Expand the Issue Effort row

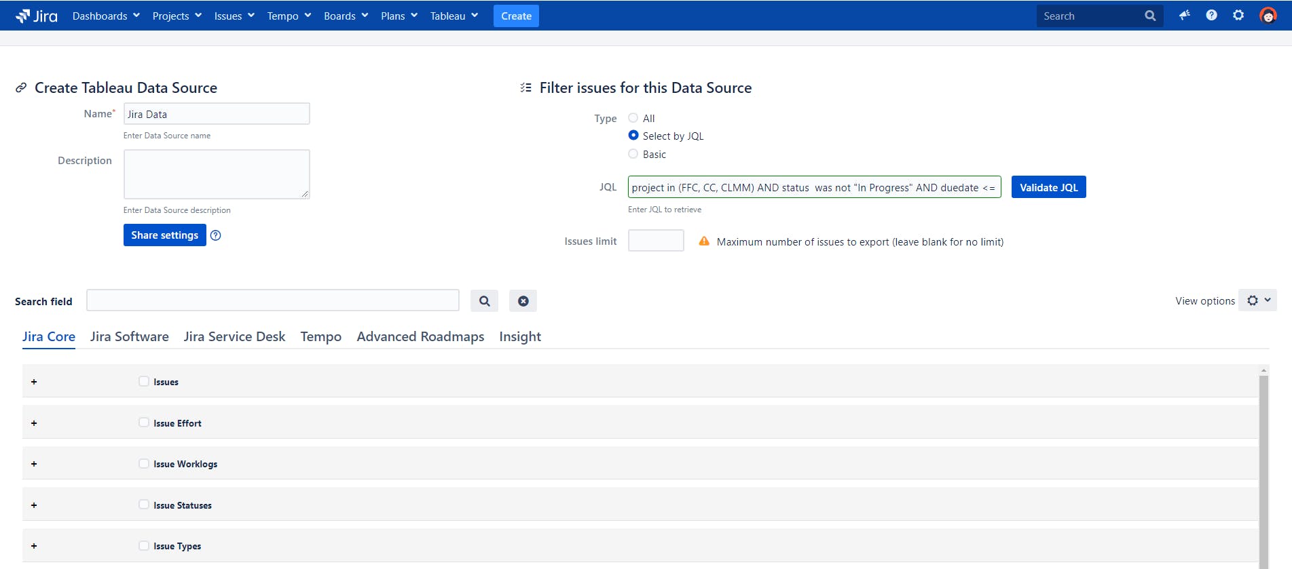coord(34,423)
